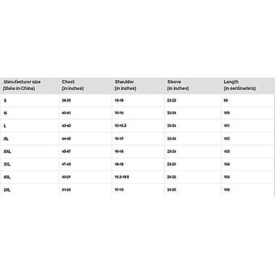Select the shoulder value for size L
The width and height of the screenshot is (275, 275).
(121, 125)
